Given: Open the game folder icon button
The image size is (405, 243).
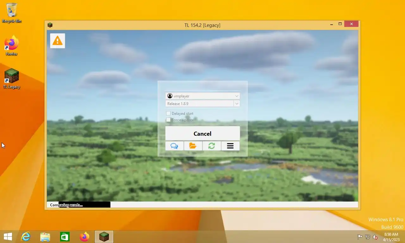Looking at the screenshot, I should click(193, 146).
